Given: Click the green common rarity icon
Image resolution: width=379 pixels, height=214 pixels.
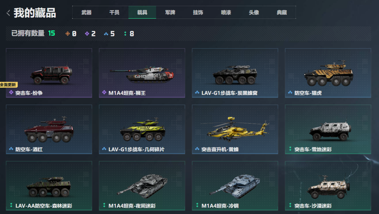Looking at the screenshot, I should click(x=125, y=34).
